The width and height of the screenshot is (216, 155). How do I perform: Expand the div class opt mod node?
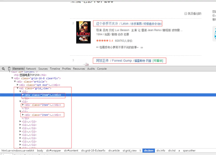coord(18,85)
